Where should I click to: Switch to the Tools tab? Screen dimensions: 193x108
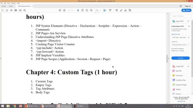tap(11, 6)
